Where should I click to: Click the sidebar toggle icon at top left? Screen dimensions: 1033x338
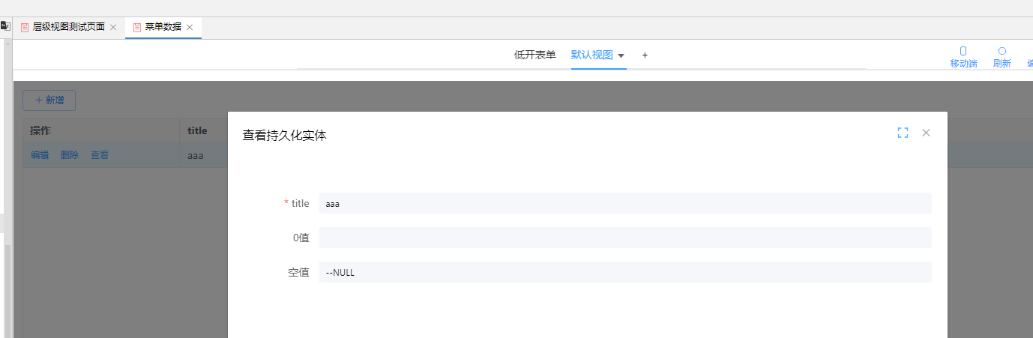click(x=4, y=25)
